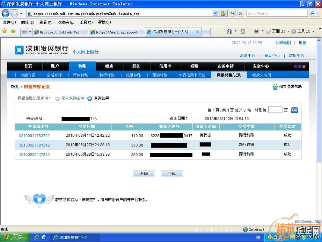Click the Add to Favorites icon
This screenshot has height=242, width=322.
[x=13, y=31]
